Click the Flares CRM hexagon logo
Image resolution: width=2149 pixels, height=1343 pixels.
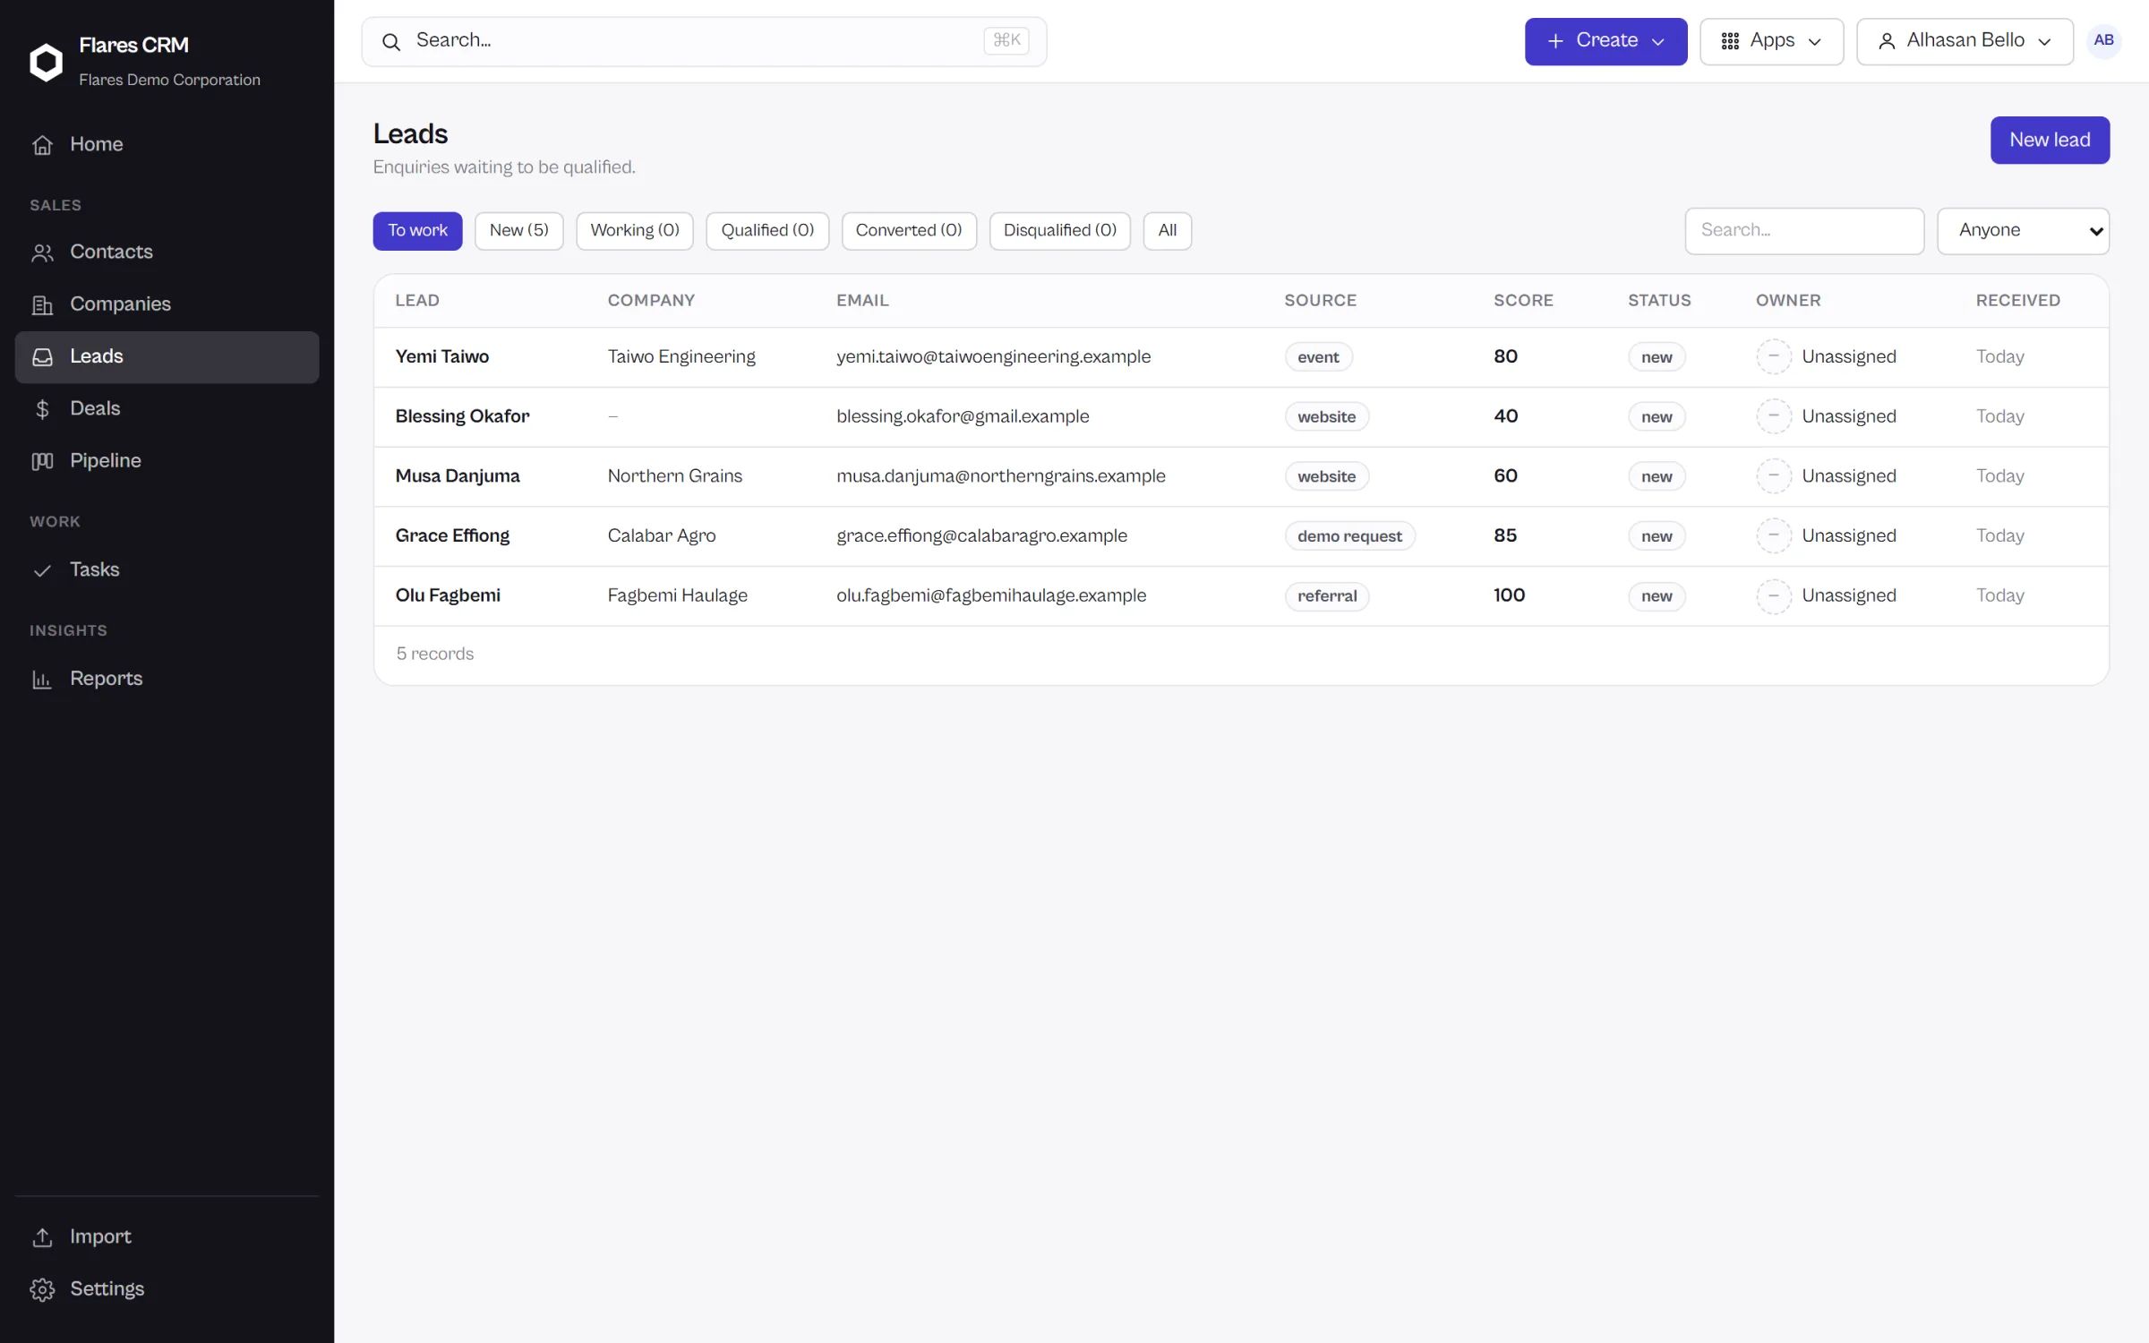pos(46,62)
